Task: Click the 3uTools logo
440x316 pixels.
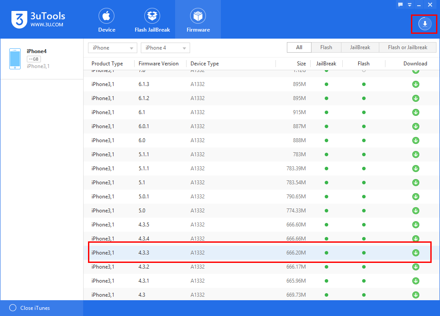Action: [19, 20]
